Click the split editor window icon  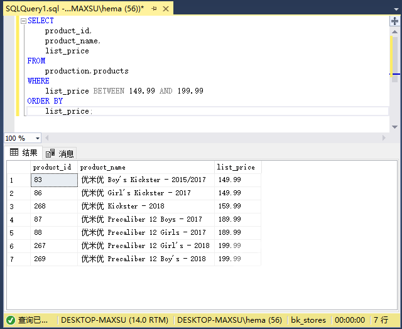coord(394,21)
